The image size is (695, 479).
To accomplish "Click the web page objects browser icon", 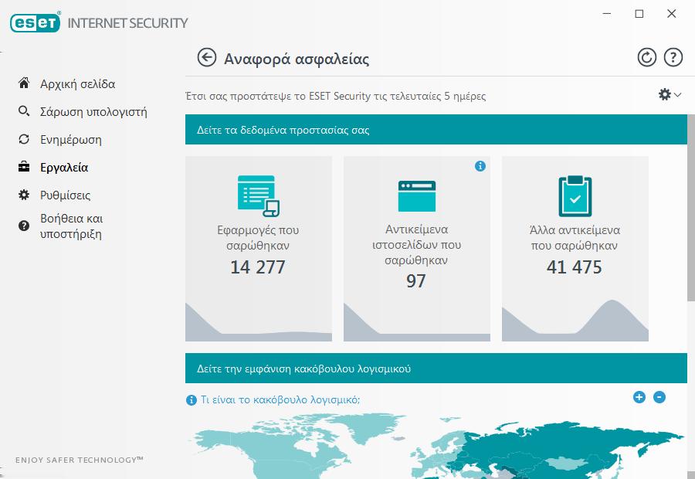I will pos(417,196).
